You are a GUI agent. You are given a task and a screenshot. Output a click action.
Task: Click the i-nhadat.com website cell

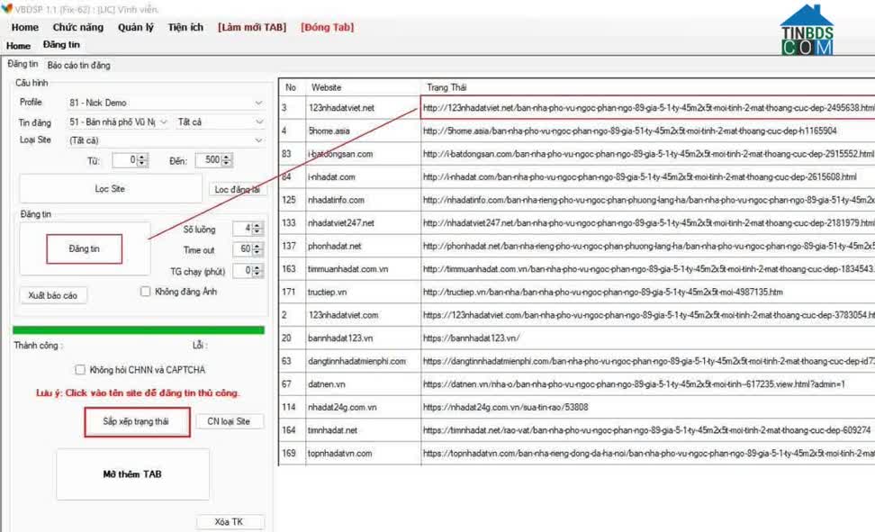(364, 177)
